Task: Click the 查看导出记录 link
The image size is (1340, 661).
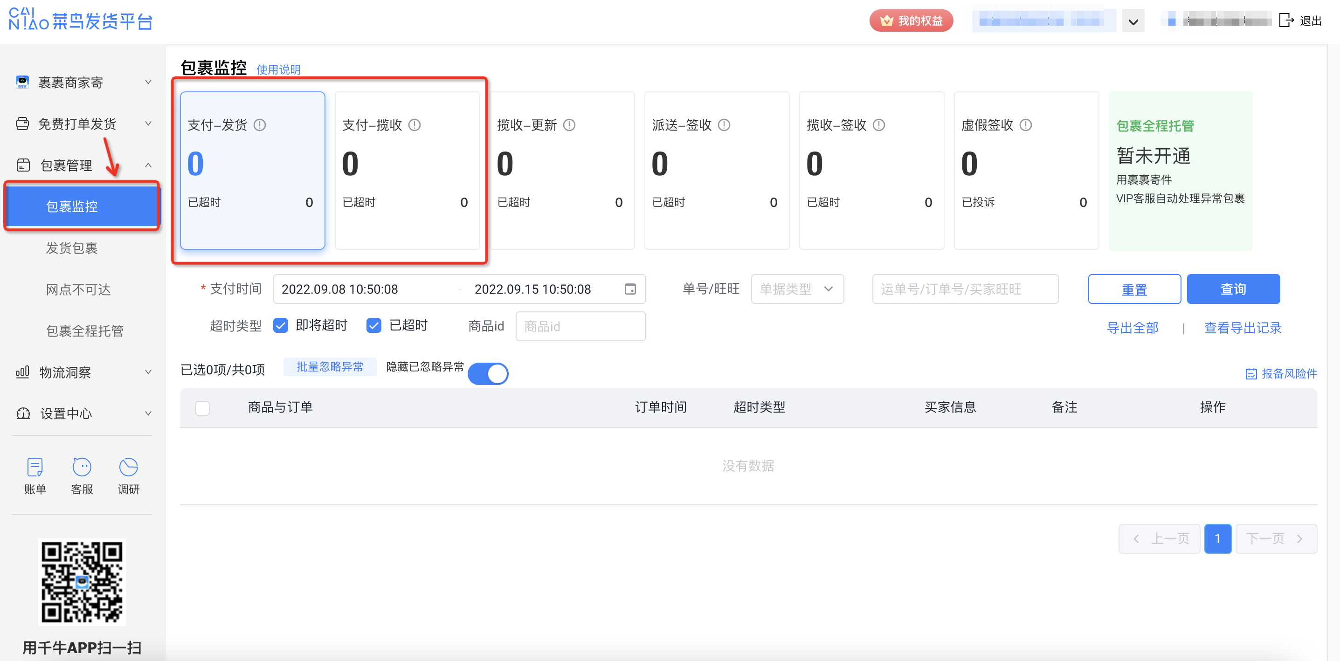Action: [x=1243, y=328]
